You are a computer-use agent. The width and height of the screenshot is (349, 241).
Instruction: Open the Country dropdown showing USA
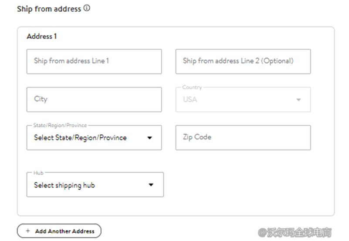(x=243, y=100)
